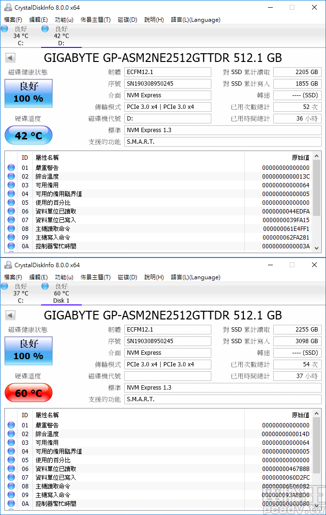Click status orb for 04 row in top window
Image resolution: width=326 pixels, height=515 pixels.
[x=11, y=194]
